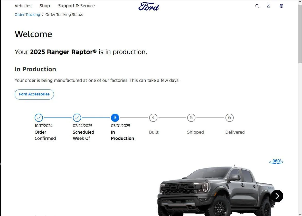Follow the Order Tracking breadcrumb link
The width and height of the screenshot is (302, 216).
coord(27,15)
